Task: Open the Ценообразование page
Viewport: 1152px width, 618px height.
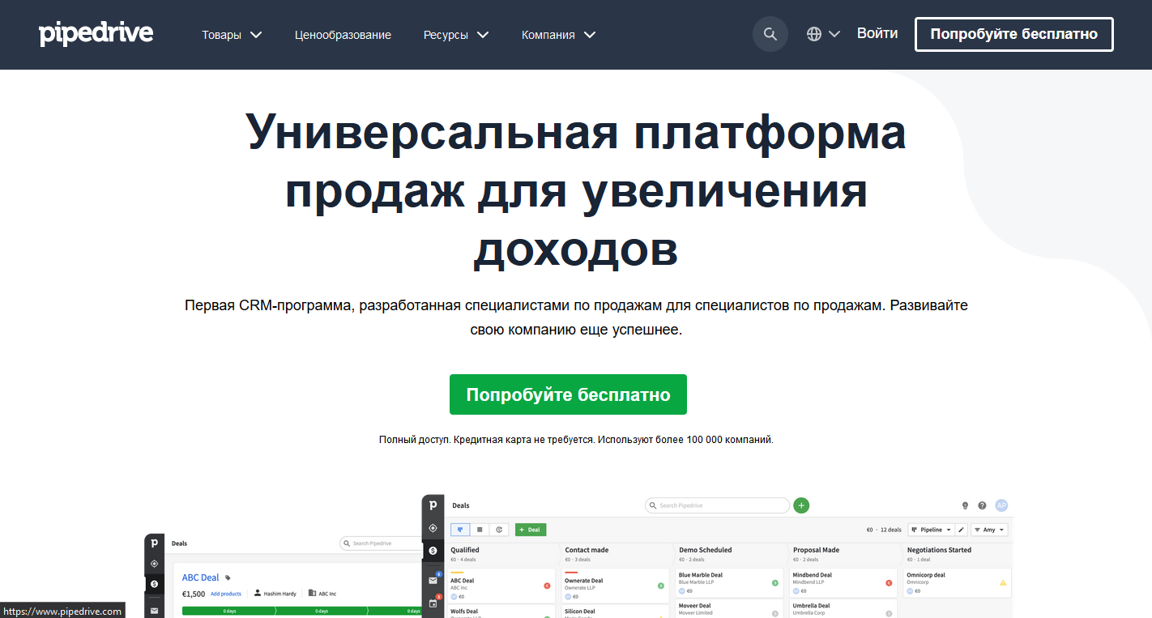Action: (x=343, y=35)
